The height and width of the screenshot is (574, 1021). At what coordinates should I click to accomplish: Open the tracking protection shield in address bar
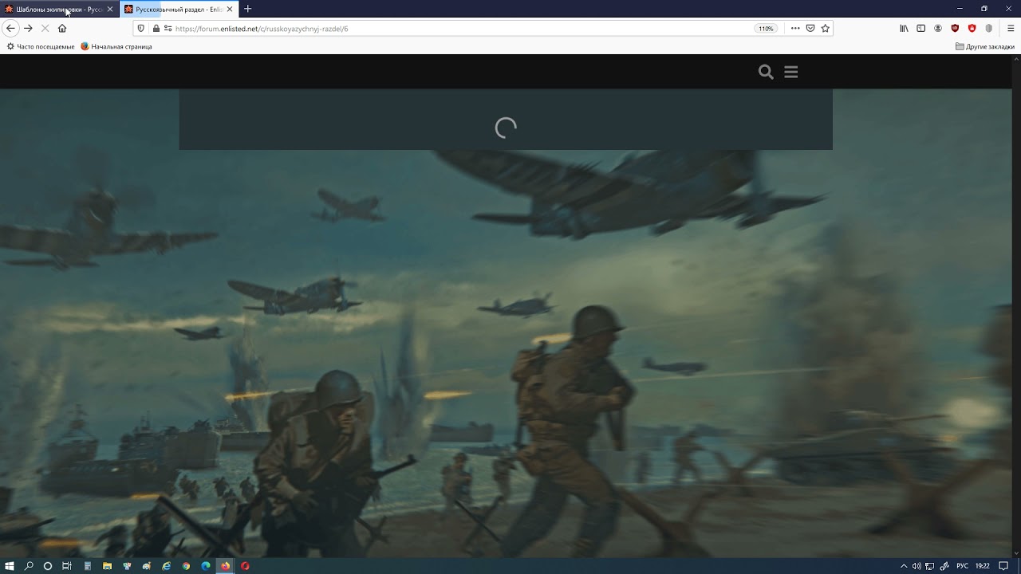tap(141, 28)
